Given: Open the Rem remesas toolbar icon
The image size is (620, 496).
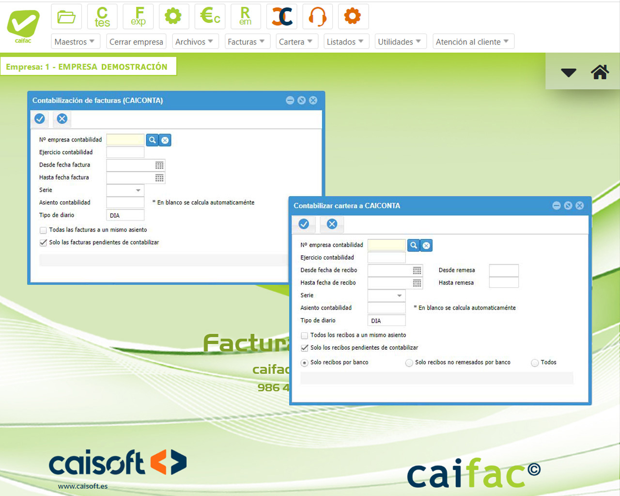Looking at the screenshot, I should click(x=246, y=17).
